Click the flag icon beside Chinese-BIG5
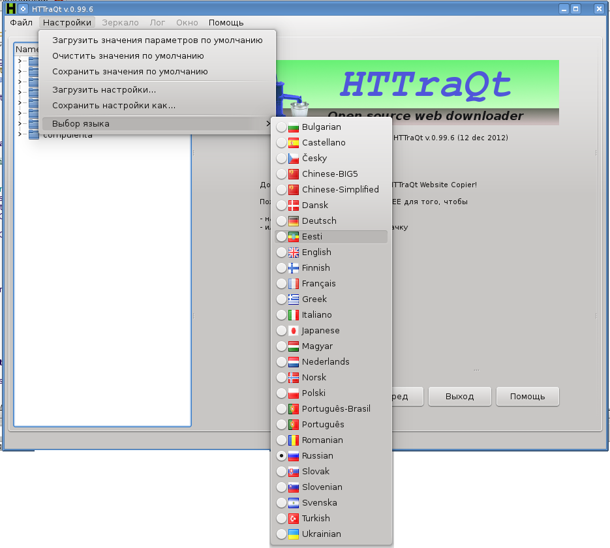This screenshot has width=610, height=548. 294,174
